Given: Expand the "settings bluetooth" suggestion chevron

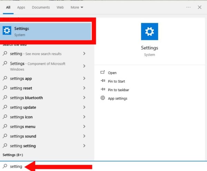Looking at the screenshot, I should click(84, 98).
